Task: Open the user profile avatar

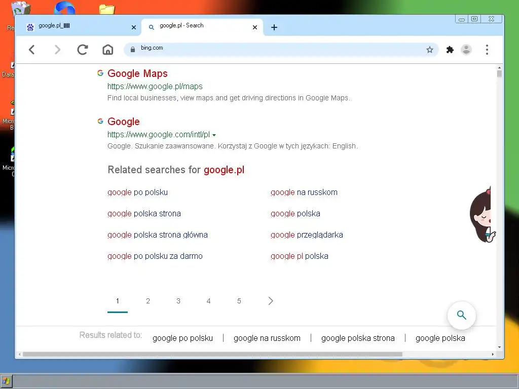Action: point(466,50)
